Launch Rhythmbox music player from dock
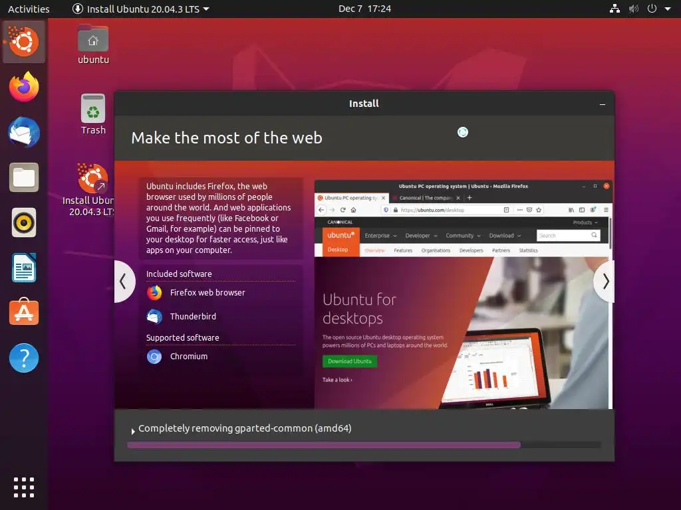681x510 pixels. tap(24, 222)
